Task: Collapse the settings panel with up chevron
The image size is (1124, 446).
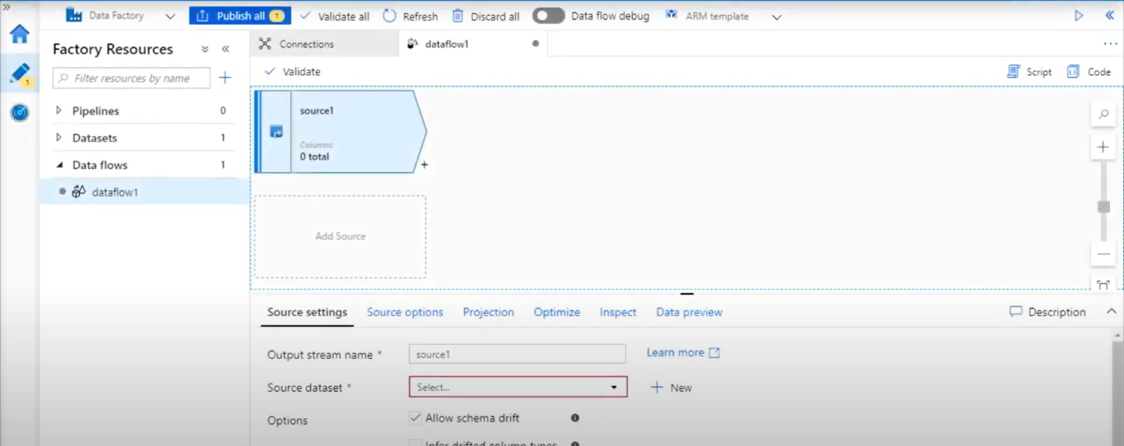Action: click(x=1112, y=311)
